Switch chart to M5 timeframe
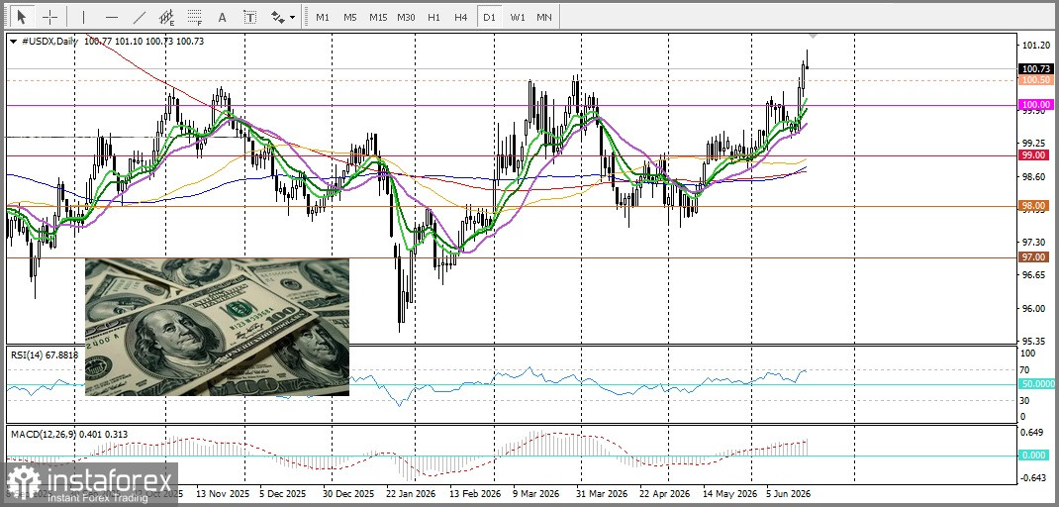 coord(349,17)
